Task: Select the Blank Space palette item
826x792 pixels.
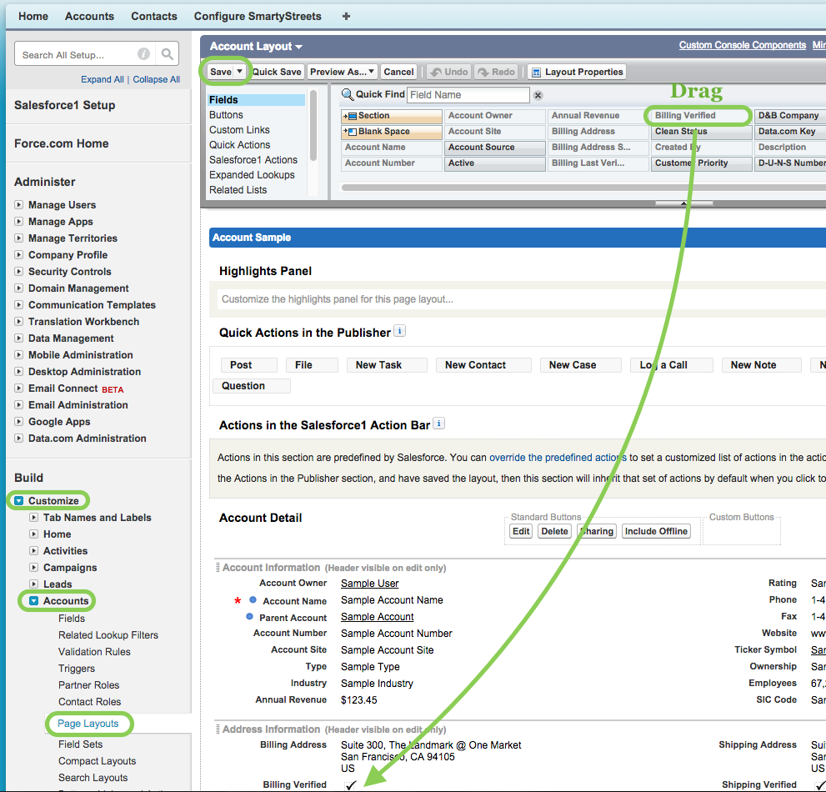Action: pyautogui.click(x=391, y=132)
